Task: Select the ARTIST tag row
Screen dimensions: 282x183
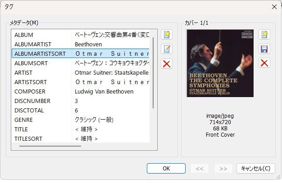Action: click(80, 72)
